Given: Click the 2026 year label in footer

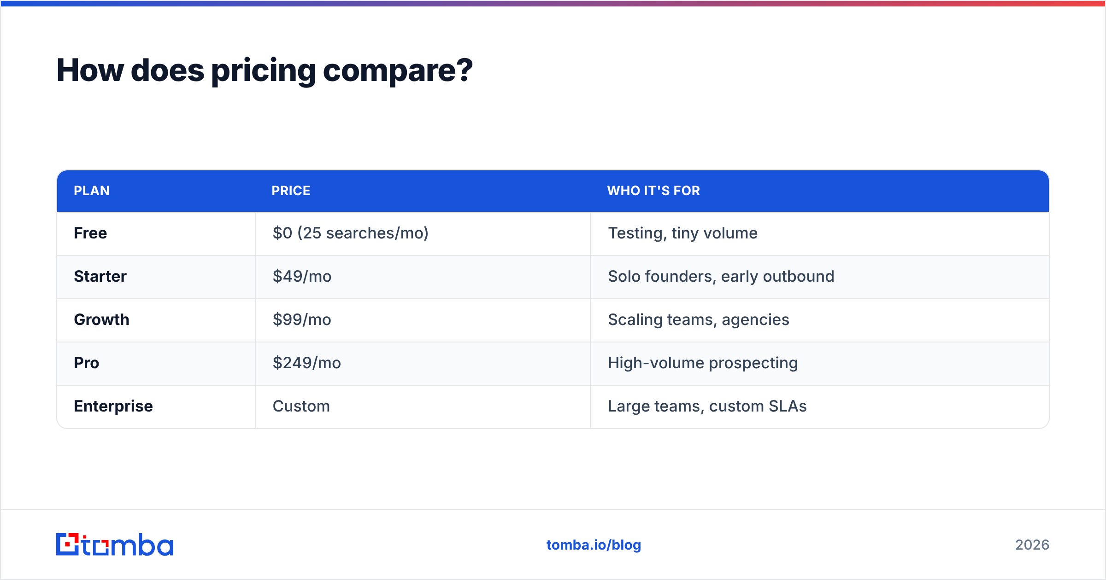Looking at the screenshot, I should tap(1032, 545).
